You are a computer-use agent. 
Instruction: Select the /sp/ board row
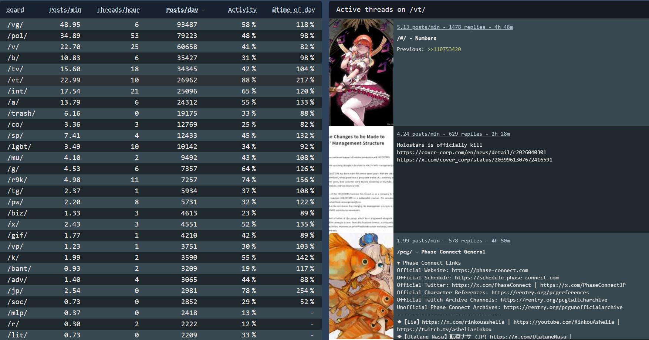(161, 136)
